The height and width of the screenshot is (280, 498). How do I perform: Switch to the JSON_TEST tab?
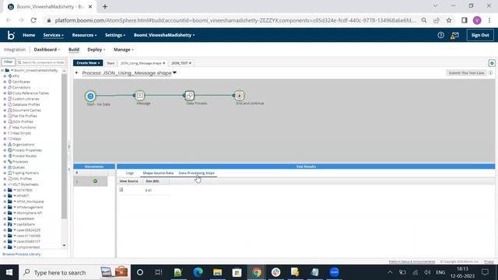180,63
